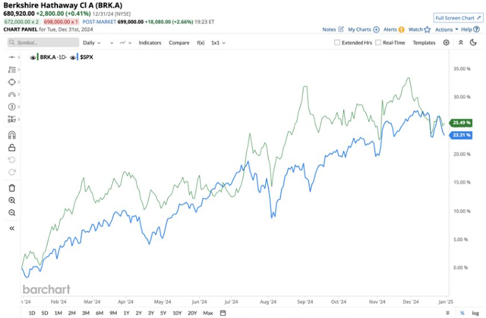Open the Indicators menu
This screenshot has height=318, width=486.
point(150,42)
